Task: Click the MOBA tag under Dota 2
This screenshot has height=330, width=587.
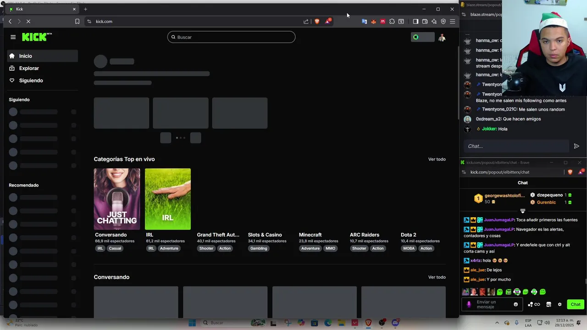Action: tap(409, 248)
